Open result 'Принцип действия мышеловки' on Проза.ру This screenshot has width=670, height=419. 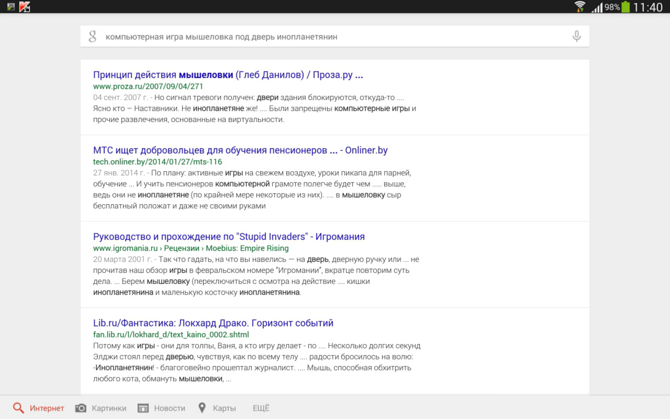tap(228, 75)
